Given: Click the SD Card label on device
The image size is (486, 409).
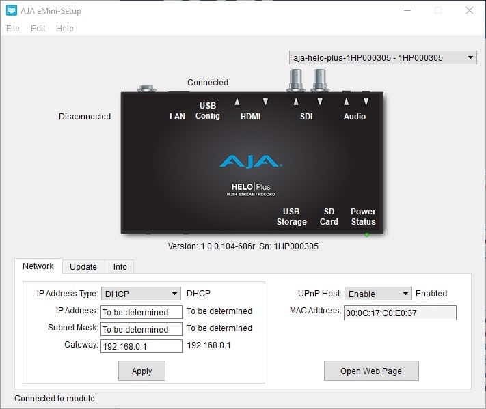Looking at the screenshot, I should click(329, 216).
